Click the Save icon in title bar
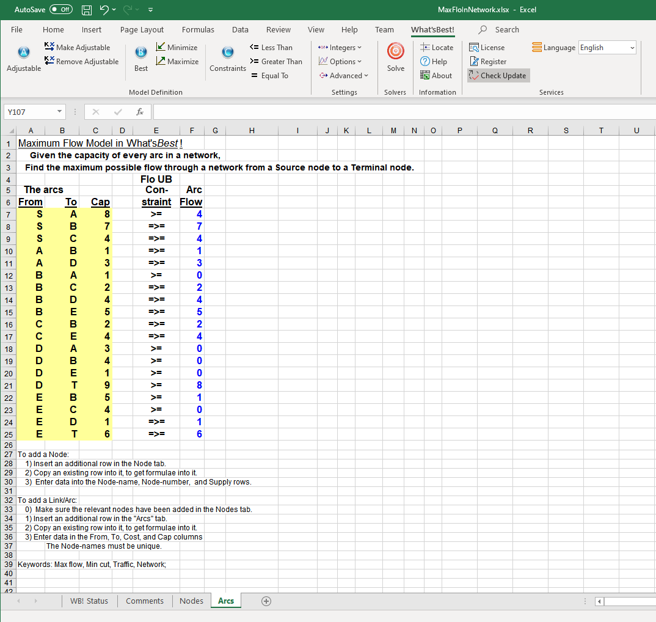The height and width of the screenshot is (622, 656). 87,10
